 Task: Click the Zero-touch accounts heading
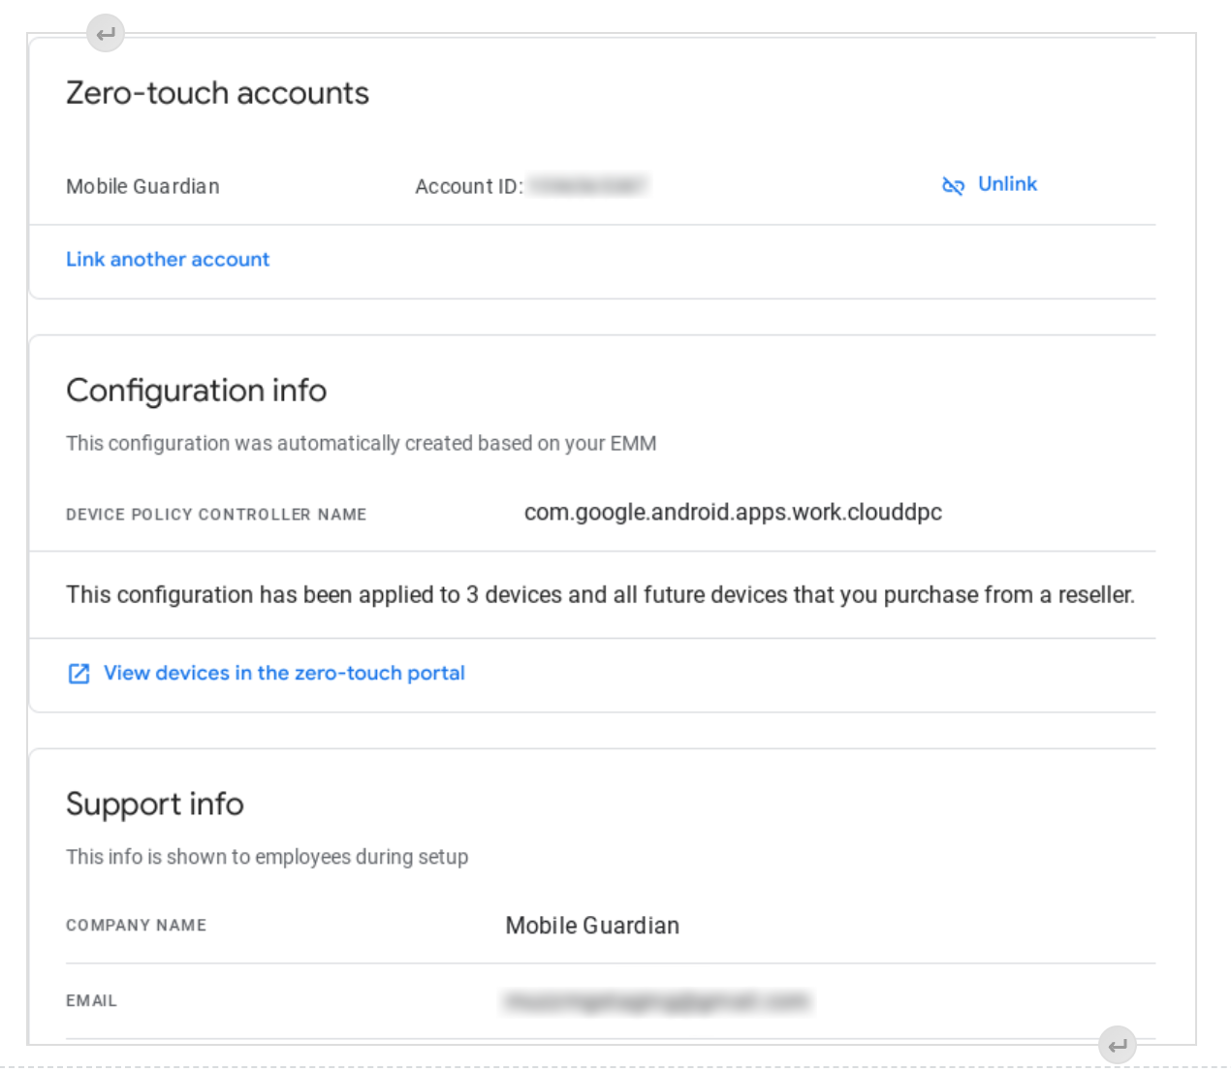217,93
